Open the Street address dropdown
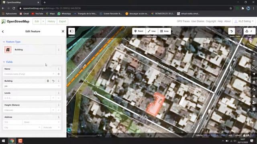Viewport: 257px width, 144px height. (59, 122)
